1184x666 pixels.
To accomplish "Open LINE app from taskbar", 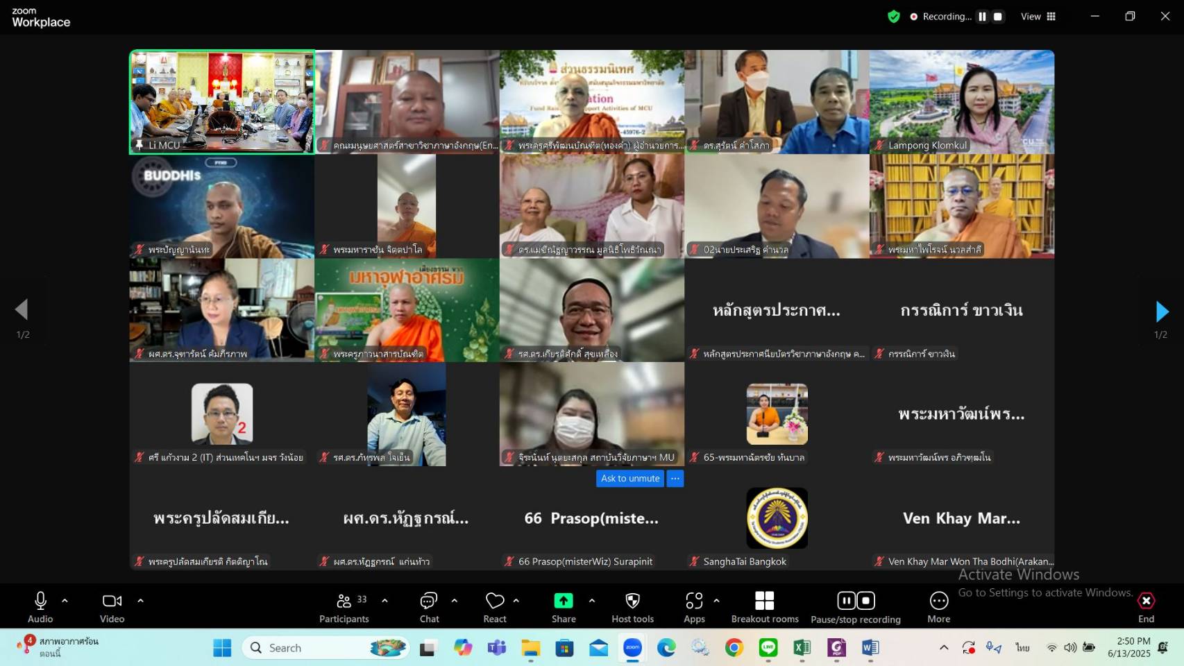I will click(768, 648).
